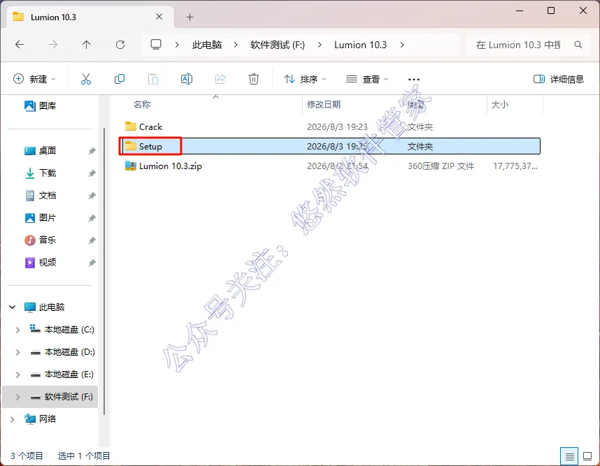Click the Rename icon in toolbar

coord(186,79)
